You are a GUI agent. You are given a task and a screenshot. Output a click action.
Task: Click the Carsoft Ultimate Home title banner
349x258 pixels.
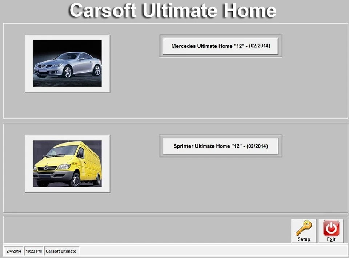[x=174, y=11]
